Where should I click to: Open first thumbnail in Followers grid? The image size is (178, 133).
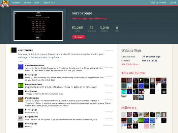tap(124, 115)
